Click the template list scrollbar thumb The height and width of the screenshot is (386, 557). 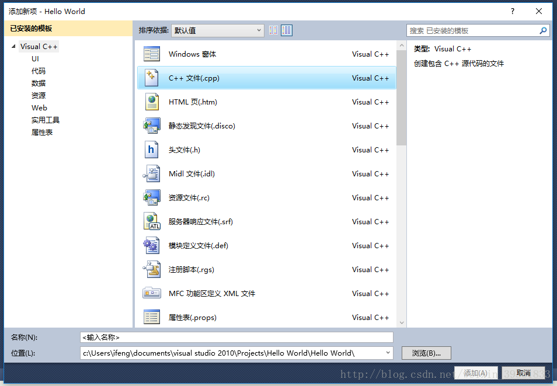click(x=402, y=98)
